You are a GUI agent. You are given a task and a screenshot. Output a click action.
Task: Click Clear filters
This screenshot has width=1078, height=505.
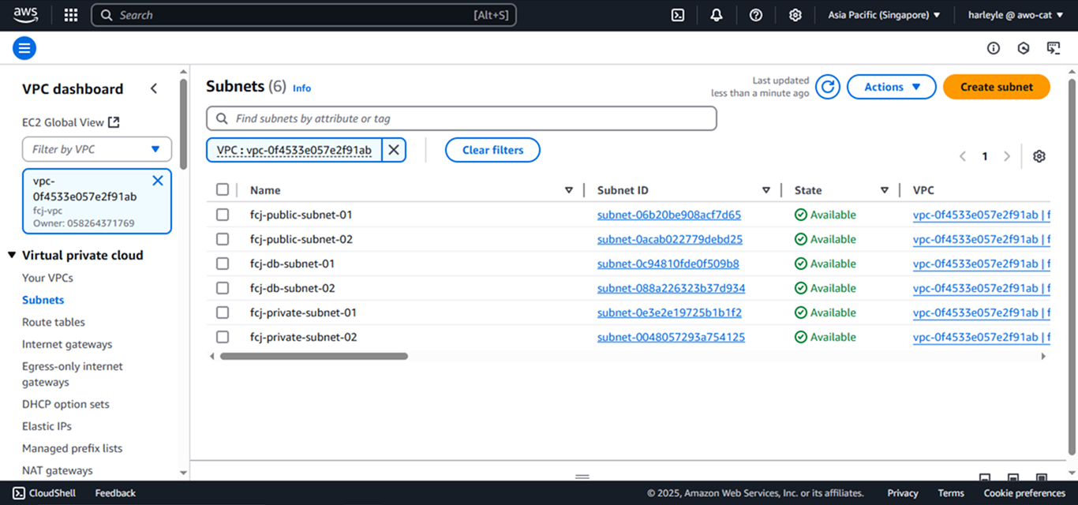tap(492, 150)
